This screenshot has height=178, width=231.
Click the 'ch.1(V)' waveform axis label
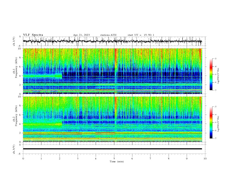14,41
